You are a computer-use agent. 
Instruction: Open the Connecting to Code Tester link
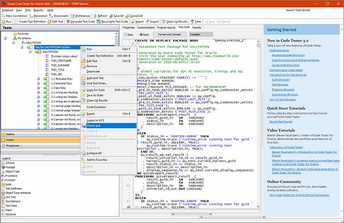[x=286, y=70]
